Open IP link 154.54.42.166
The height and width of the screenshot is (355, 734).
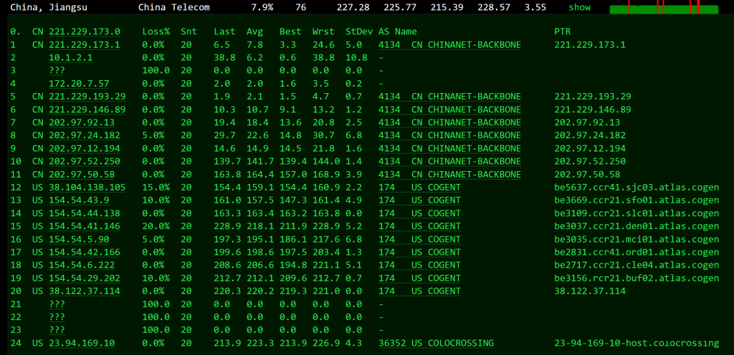pos(85,252)
